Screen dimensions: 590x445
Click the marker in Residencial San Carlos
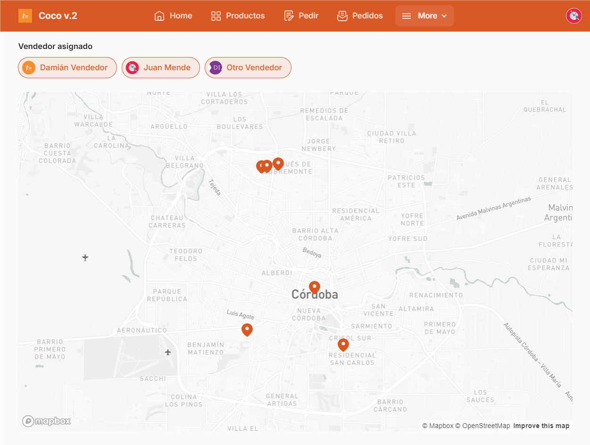click(x=343, y=345)
